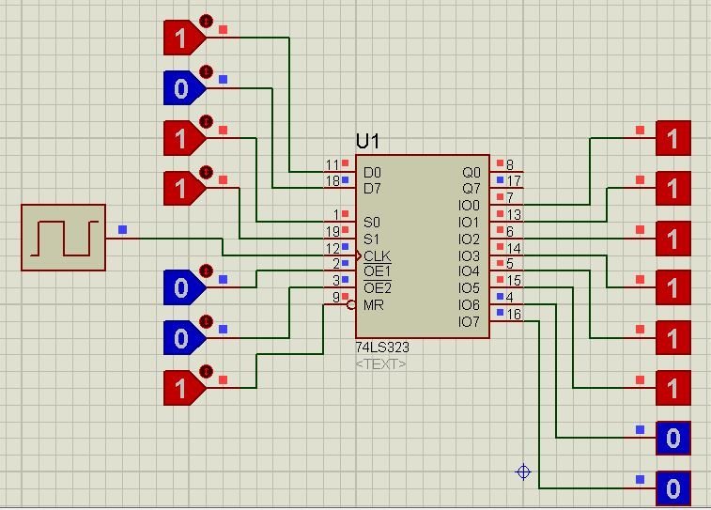Click pin number 15 at the IO5 output
The image size is (711, 510).
(x=514, y=281)
